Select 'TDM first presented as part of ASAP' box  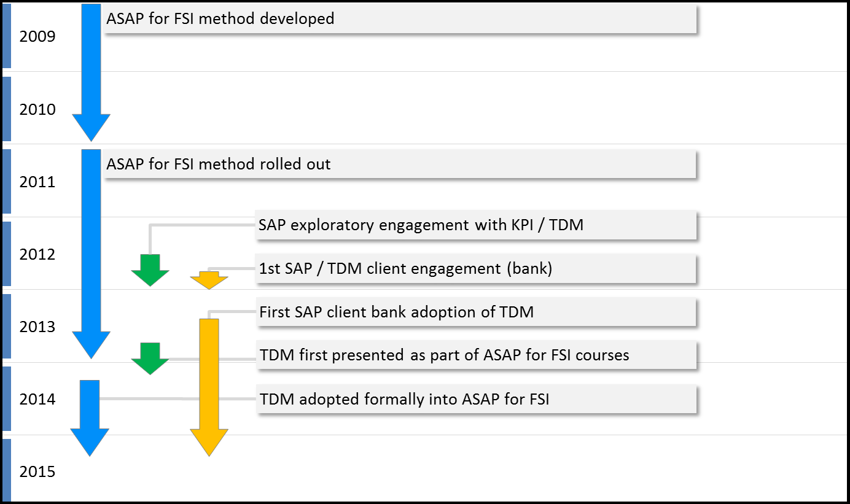point(476,355)
